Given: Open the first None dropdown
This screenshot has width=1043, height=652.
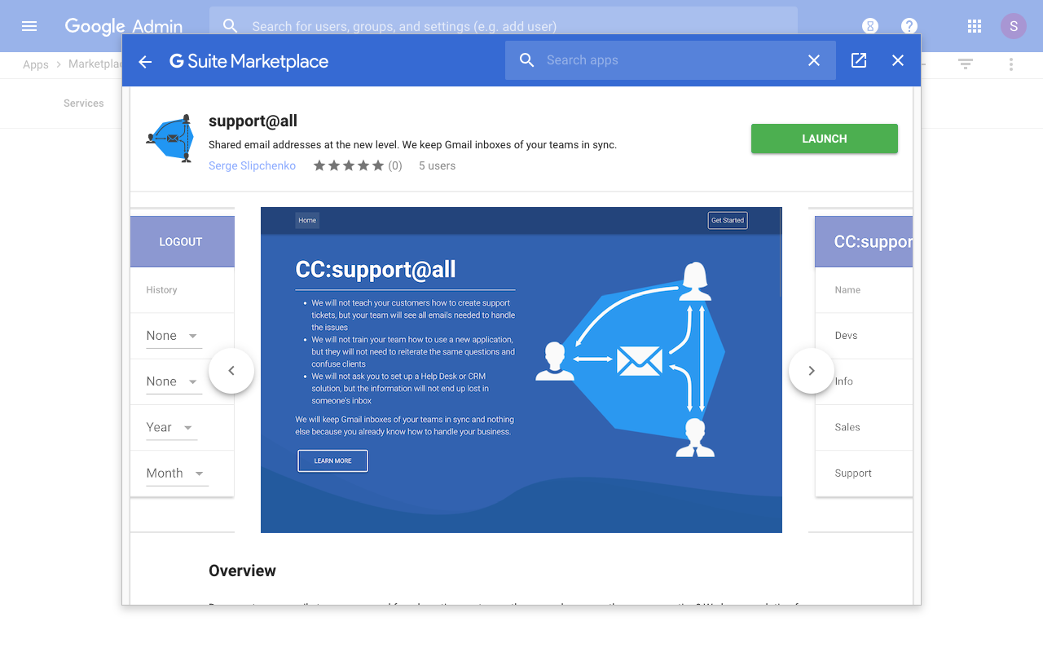Looking at the screenshot, I should pos(174,336).
